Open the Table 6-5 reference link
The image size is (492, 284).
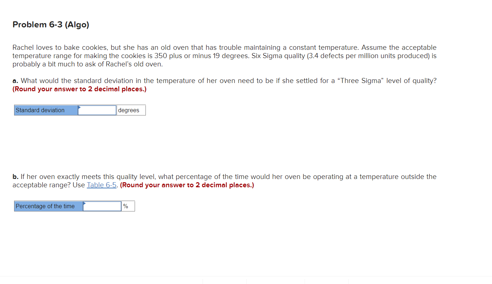point(101,185)
